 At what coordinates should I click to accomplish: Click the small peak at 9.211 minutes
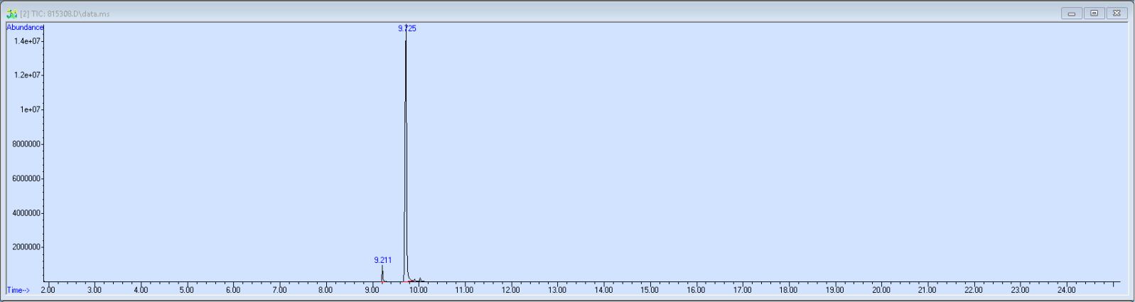[x=382, y=274]
